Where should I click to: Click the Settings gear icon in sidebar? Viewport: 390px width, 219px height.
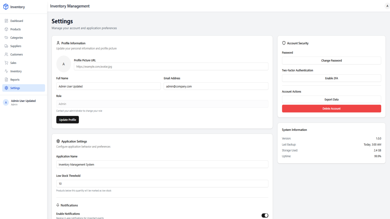pos(6,88)
